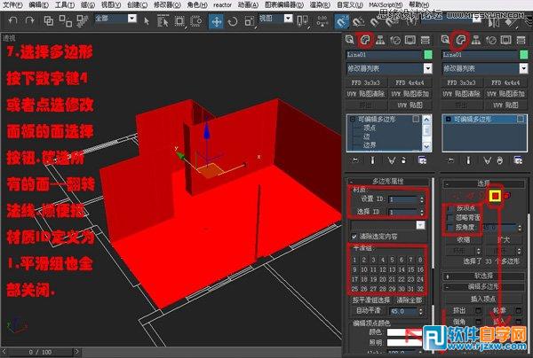Collapse the 编辑多边形 rollout
Image resolution: width=533 pixels, height=358 pixels.
pyautogui.click(x=483, y=287)
